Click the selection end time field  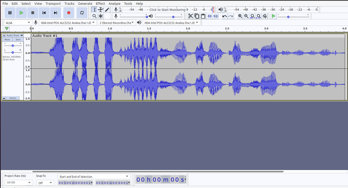(113, 183)
